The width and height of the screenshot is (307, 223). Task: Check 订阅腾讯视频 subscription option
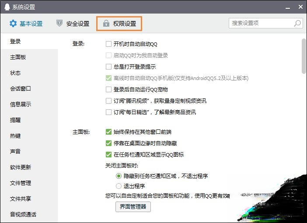[108, 101]
